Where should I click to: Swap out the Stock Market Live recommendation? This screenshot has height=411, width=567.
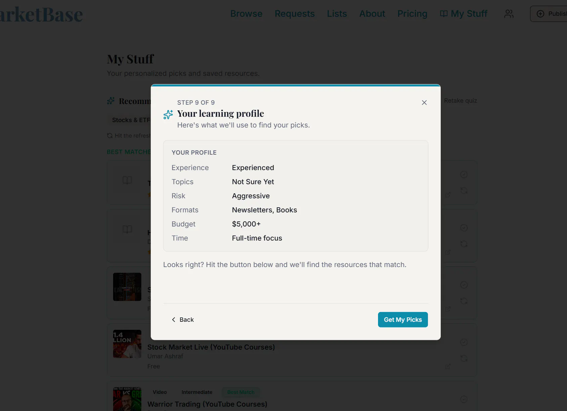click(464, 358)
